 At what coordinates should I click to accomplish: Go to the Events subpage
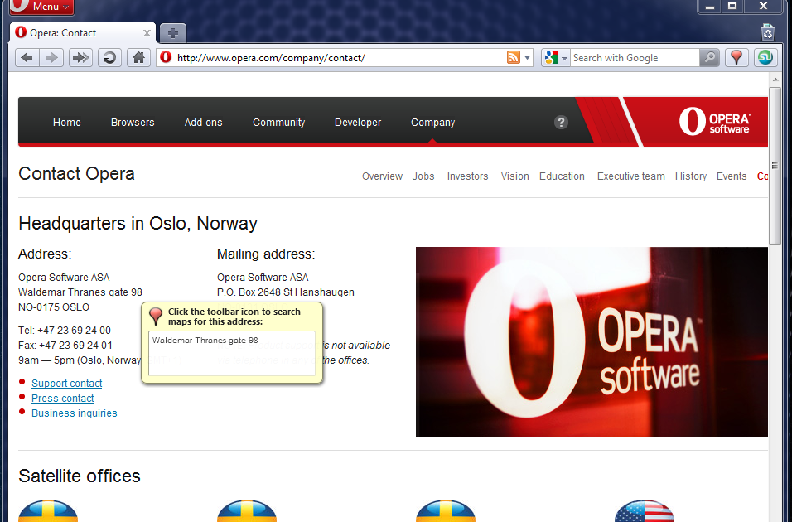click(x=732, y=176)
